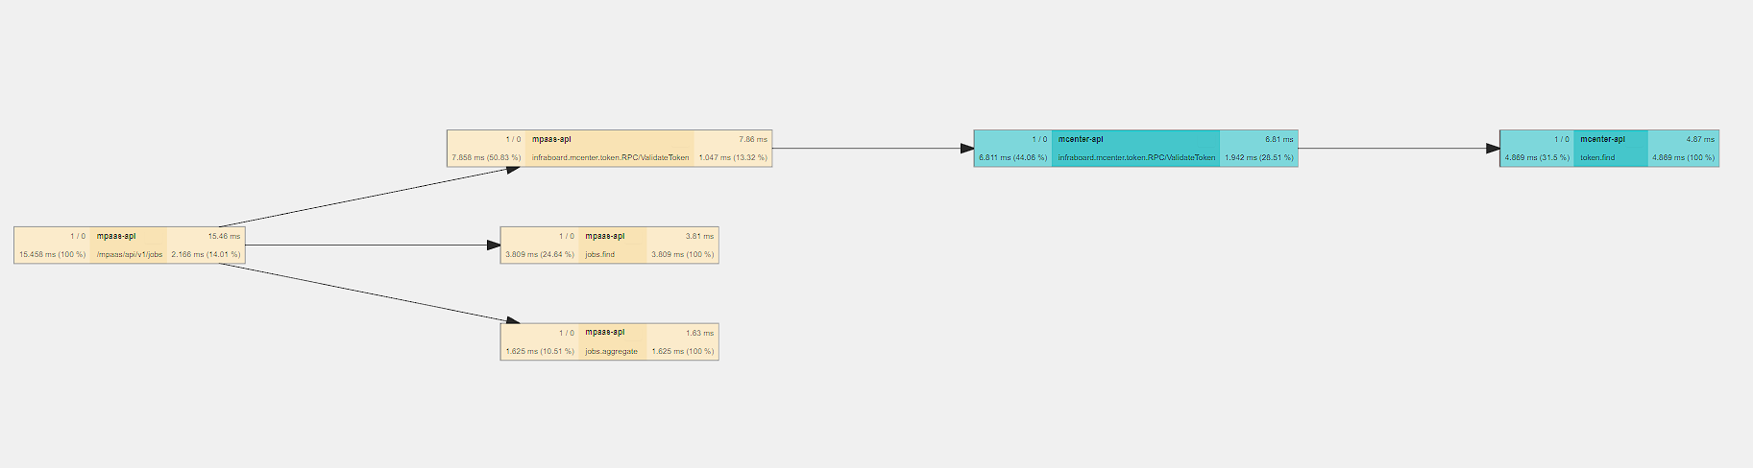Click the 4.869 ms (31.5 %) cell

(1537, 158)
